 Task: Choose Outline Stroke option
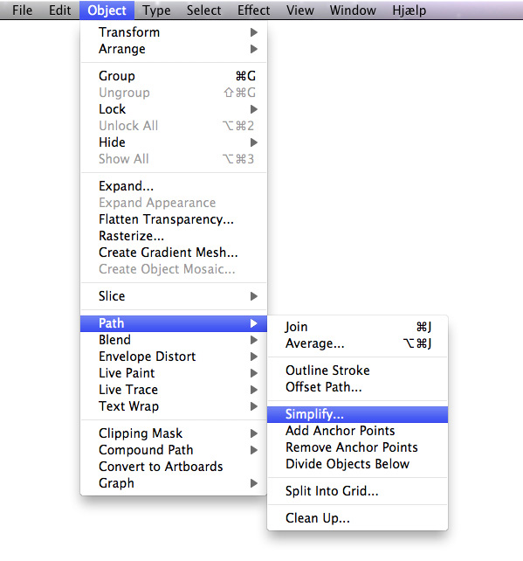357,371
